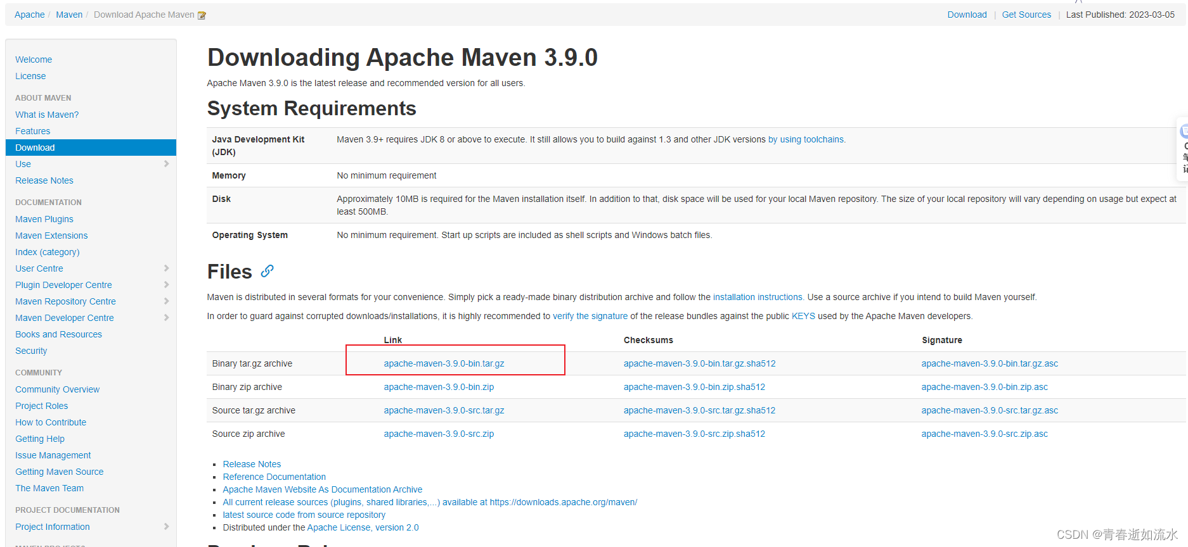Click the 'Source zip archive' row label
1188x547 pixels.
[x=248, y=434]
